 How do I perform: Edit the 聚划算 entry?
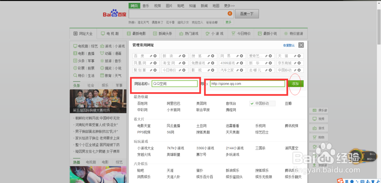click(x=151, y=70)
